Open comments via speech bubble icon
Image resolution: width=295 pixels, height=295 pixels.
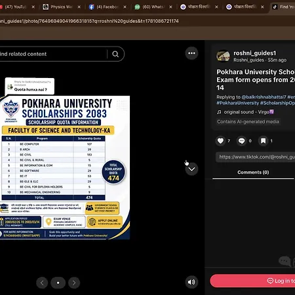[x=241, y=141]
